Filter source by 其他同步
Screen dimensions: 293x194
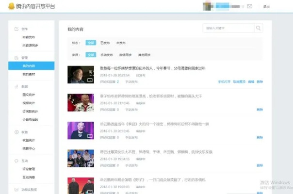[x=144, y=55]
